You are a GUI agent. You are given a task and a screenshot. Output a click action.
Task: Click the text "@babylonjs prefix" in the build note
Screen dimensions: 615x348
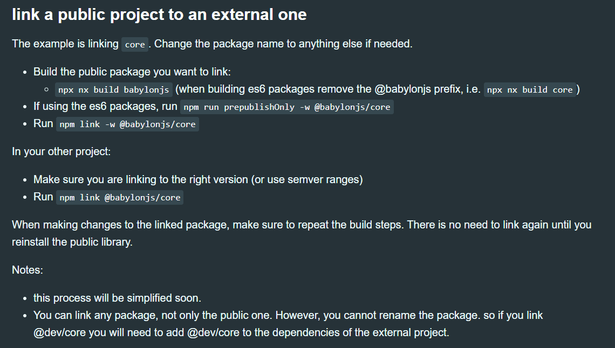coord(418,89)
